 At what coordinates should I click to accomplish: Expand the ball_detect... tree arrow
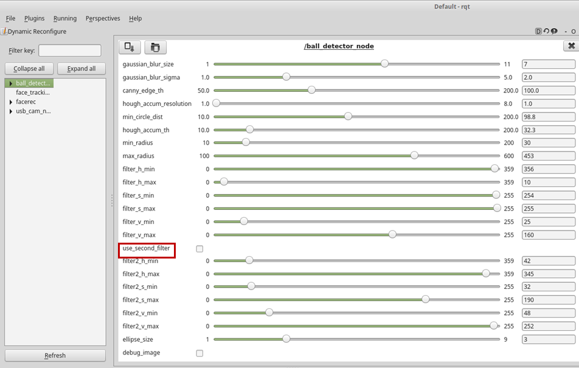pyautogui.click(x=11, y=83)
